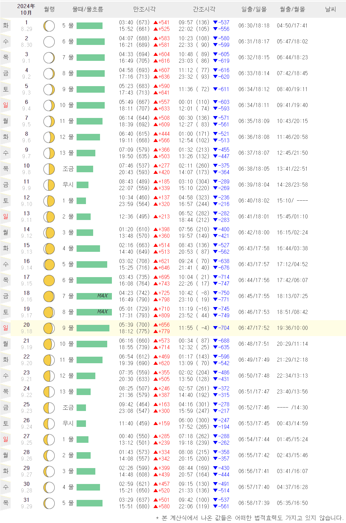
Task: Click high tide time 12:36 (495)
Action: 134,217
